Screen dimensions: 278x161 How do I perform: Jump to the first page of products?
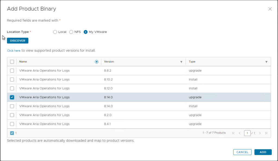(x=233, y=133)
